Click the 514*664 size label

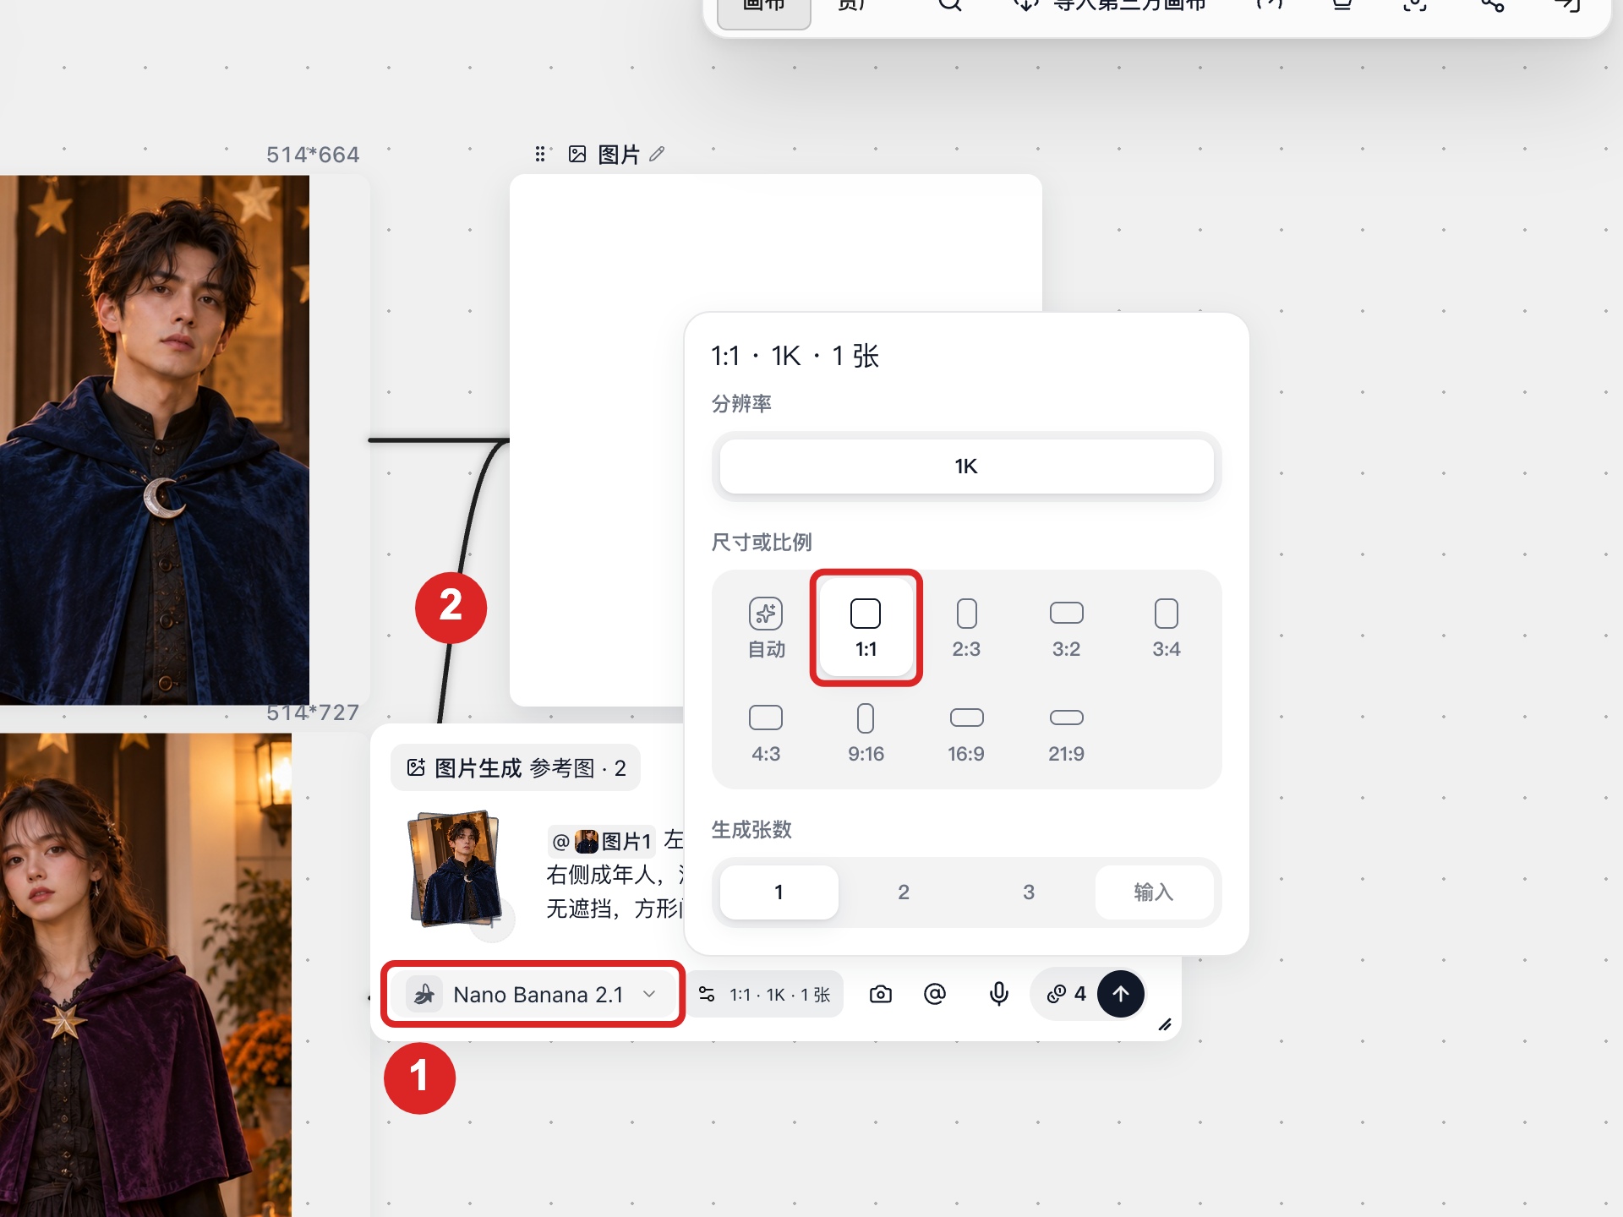click(313, 155)
